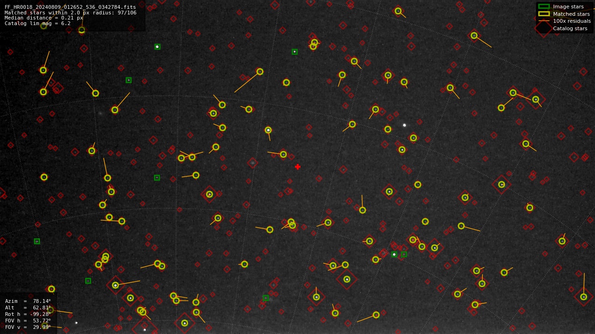This screenshot has height=334, width=595.
Task: Select the 'Catalog stars' legend label
Action: click(x=570, y=28)
